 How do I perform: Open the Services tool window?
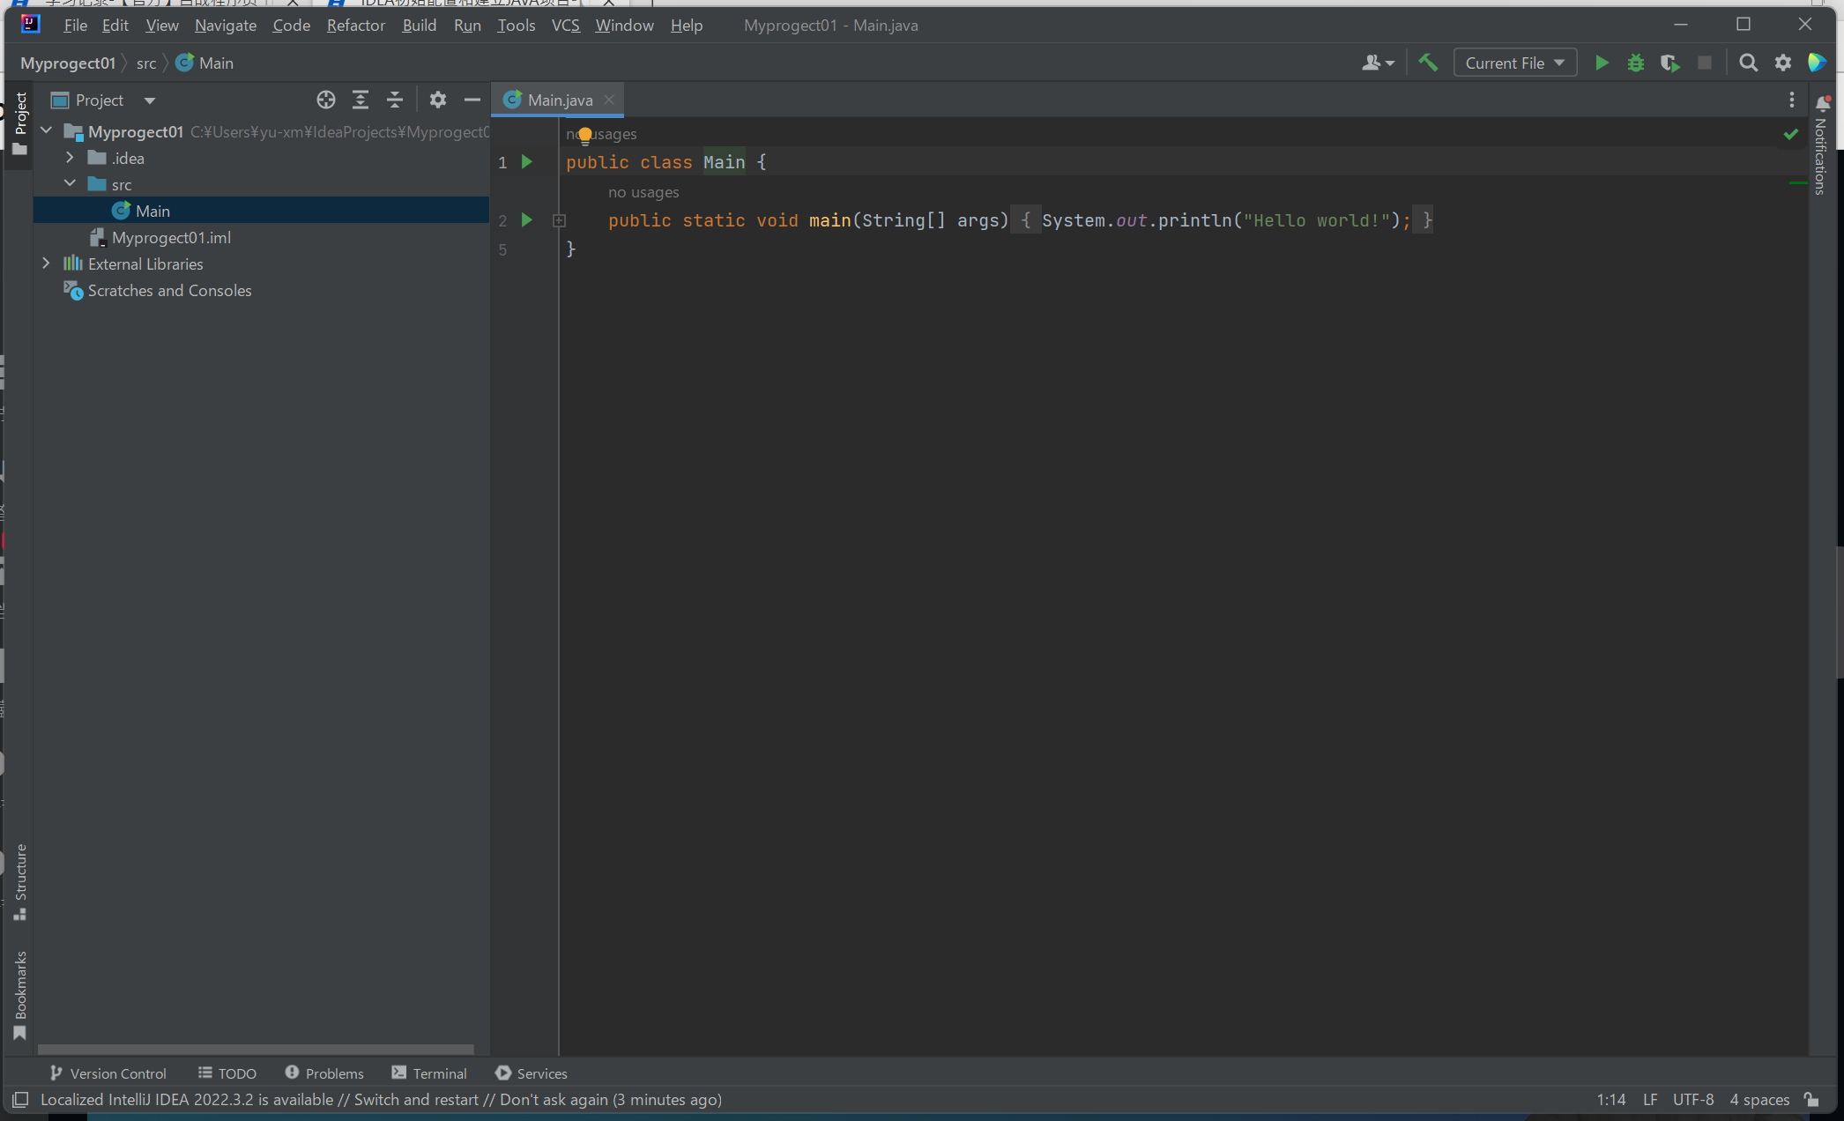532,1073
